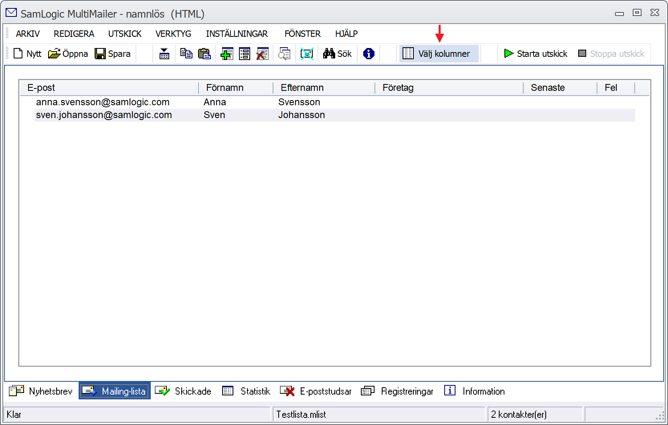Click the blue information circle icon

click(x=368, y=54)
